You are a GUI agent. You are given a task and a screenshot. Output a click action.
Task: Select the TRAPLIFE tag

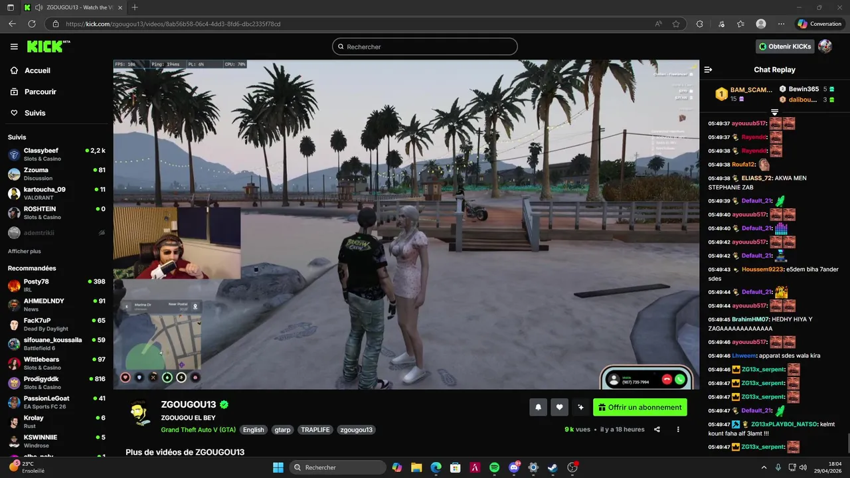click(x=315, y=430)
